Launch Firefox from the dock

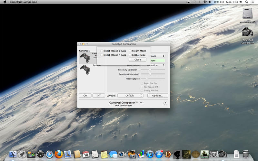coord(58,154)
